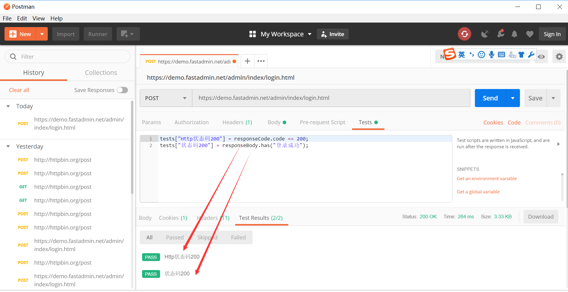This screenshot has width=568, height=292.
Task: Filter test results by Failed
Action: [238, 238]
